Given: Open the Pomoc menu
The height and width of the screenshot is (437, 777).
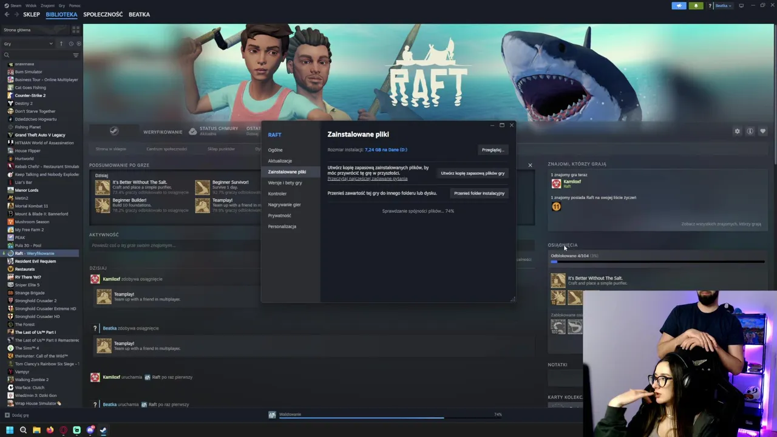Looking at the screenshot, I should (75, 5).
